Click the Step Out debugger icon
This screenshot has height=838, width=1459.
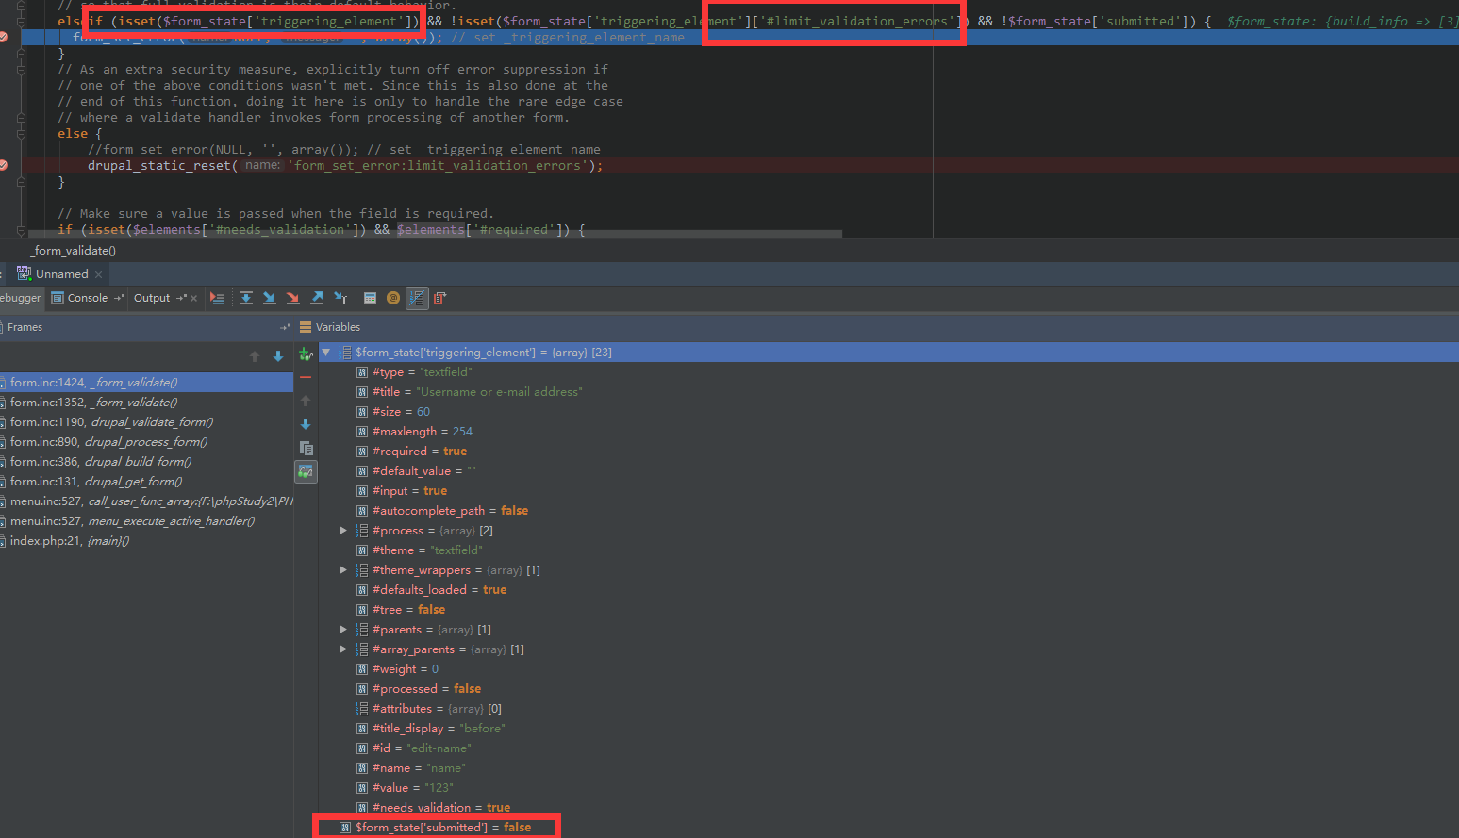pyautogui.click(x=317, y=298)
